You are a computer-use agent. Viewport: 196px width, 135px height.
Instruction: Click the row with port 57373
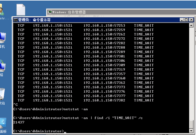pos(85,87)
